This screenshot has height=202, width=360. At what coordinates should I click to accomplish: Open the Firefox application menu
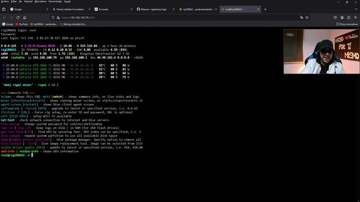[x=355, y=17]
